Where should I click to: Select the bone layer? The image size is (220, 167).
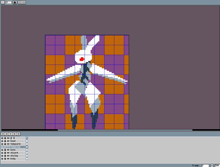17,150
